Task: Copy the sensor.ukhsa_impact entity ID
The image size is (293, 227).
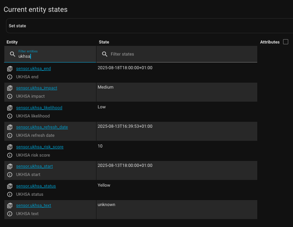Action: (x=10, y=88)
